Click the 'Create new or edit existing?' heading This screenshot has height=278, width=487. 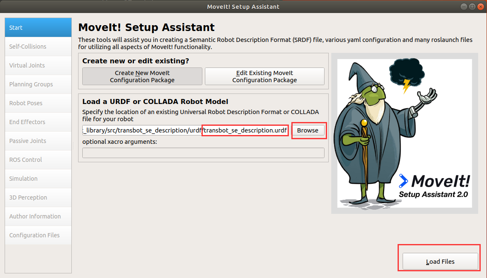[136, 61]
